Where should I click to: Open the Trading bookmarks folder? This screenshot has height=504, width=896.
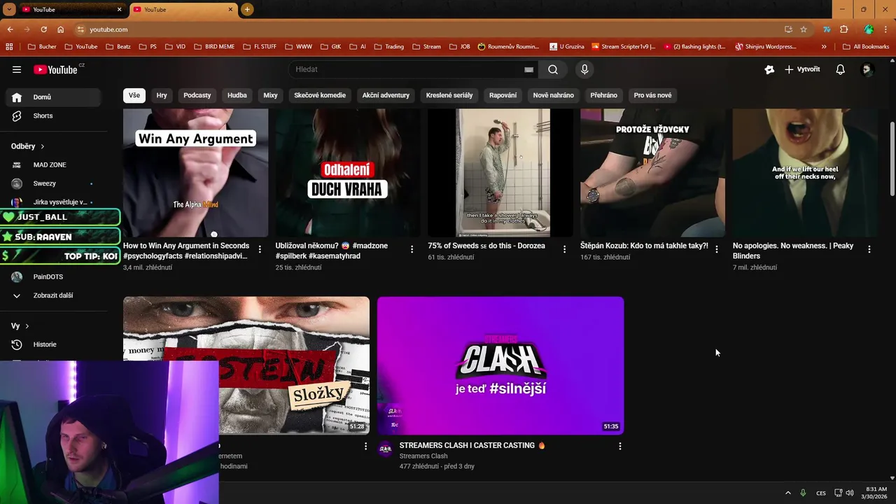click(x=389, y=47)
